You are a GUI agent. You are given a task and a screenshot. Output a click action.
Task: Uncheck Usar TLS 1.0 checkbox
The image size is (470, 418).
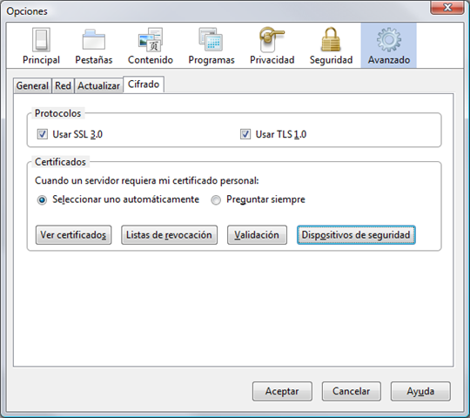click(245, 134)
